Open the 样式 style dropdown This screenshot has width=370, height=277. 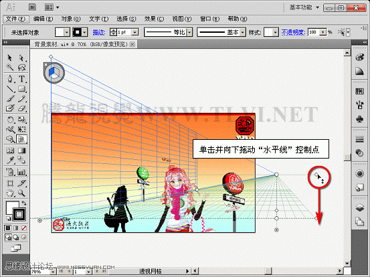[x=276, y=32]
